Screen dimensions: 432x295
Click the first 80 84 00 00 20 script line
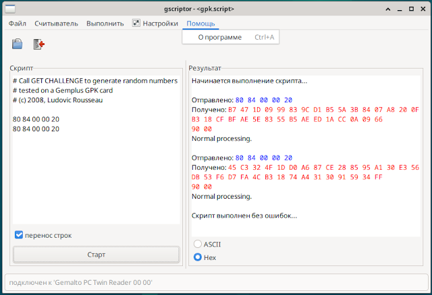click(x=36, y=119)
